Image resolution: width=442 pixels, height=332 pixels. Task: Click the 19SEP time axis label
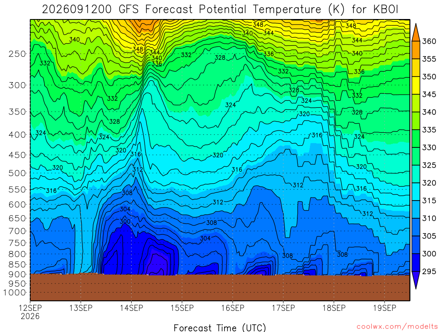pos(385,308)
